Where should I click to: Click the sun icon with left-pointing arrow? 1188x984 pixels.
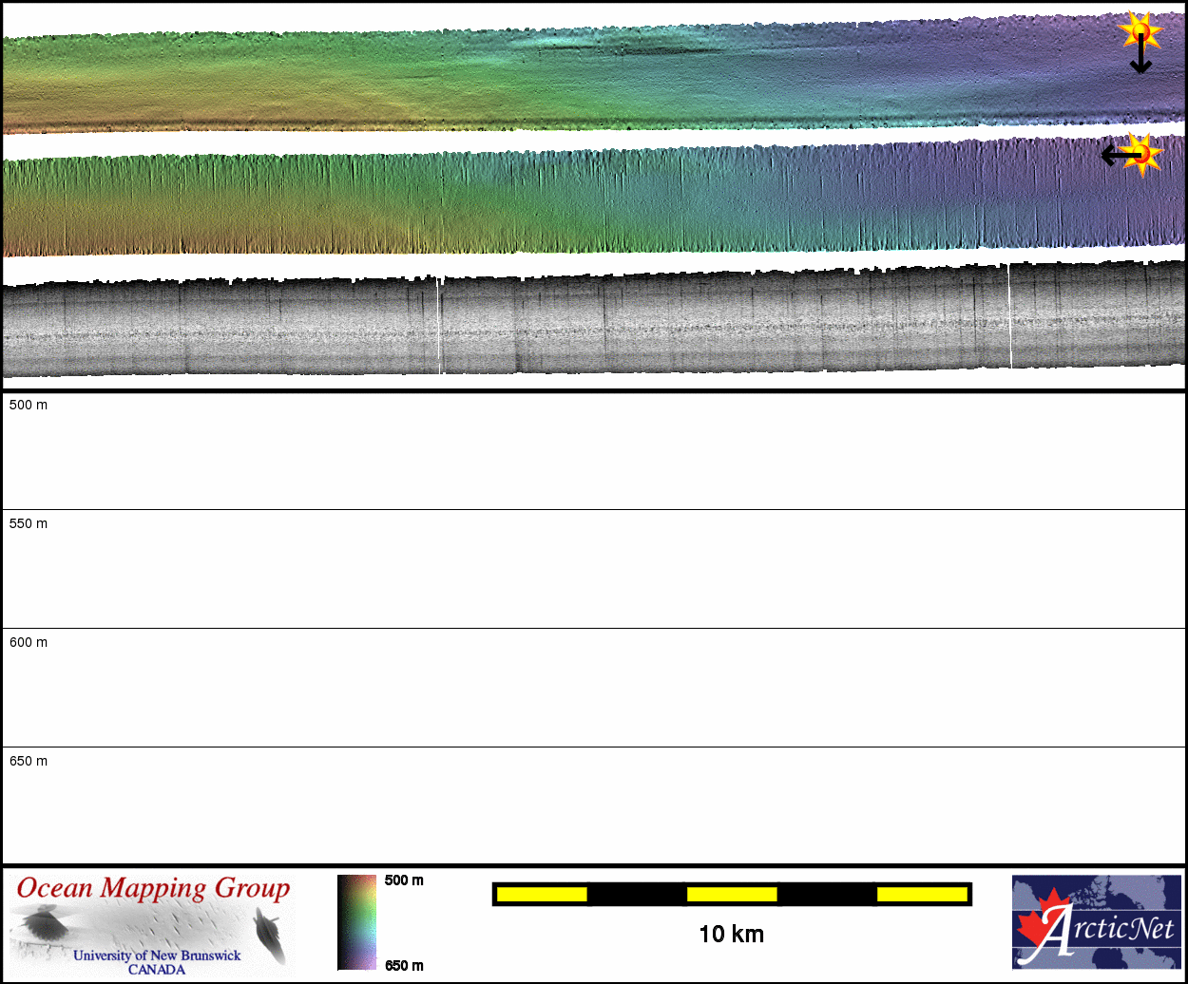(x=1143, y=153)
